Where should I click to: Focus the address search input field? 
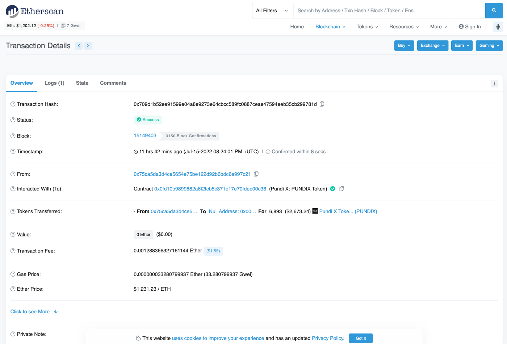(389, 11)
